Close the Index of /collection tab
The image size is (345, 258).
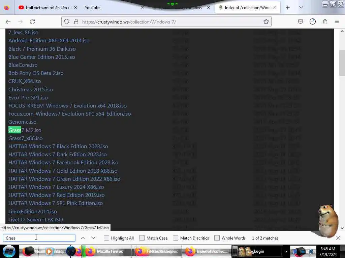275,8
